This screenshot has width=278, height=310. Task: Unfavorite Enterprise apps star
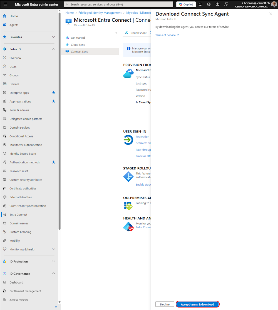click(x=53, y=93)
